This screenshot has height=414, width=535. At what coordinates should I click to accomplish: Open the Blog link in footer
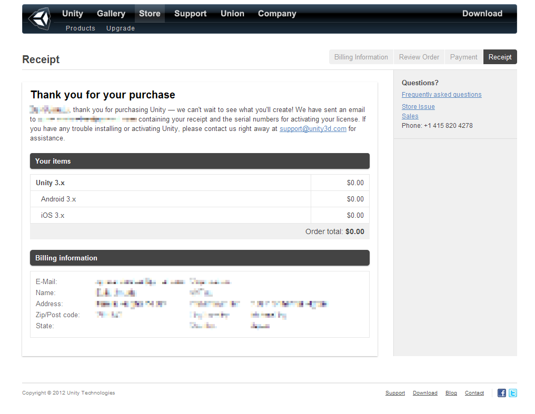pyautogui.click(x=451, y=393)
